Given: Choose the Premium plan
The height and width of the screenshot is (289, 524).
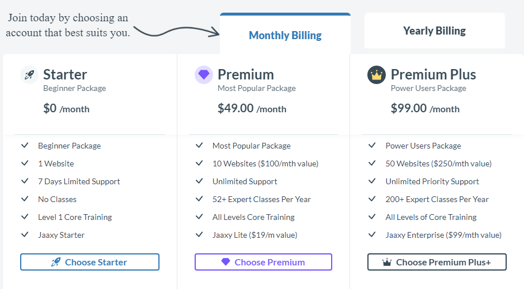Looking at the screenshot, I should 263,262.
